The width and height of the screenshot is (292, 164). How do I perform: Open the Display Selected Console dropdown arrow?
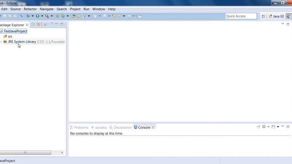(x=268, y=127)
